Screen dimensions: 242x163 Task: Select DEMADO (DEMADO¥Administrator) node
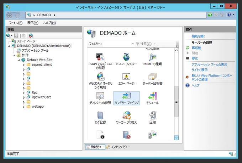pyautogui.click(x=43, y=46)
